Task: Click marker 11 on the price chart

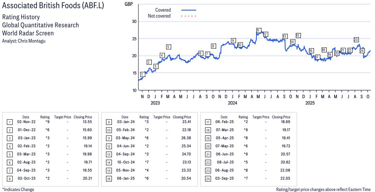Action: [258, 31]
